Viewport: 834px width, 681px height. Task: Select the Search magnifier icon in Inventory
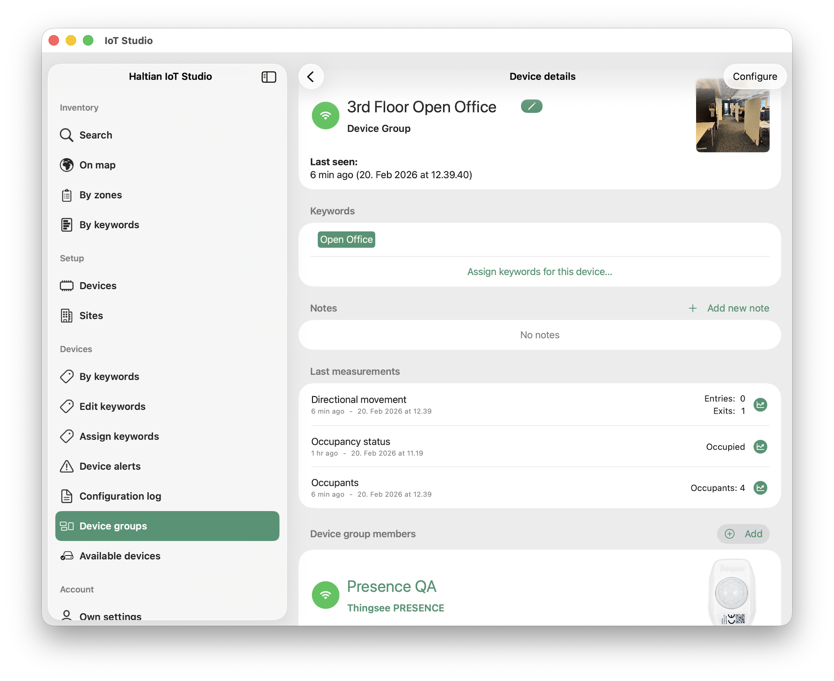tap(67, 135)
